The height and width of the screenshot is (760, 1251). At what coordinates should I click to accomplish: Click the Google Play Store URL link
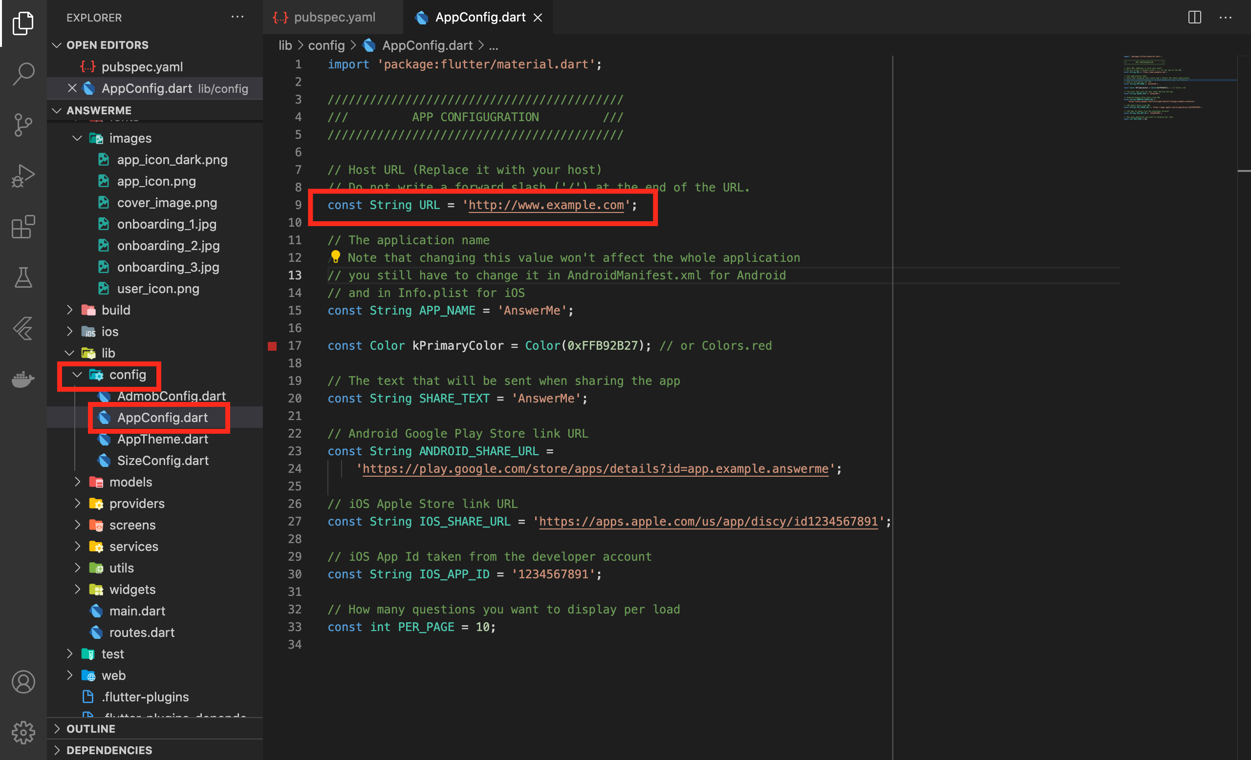(595, 469)
